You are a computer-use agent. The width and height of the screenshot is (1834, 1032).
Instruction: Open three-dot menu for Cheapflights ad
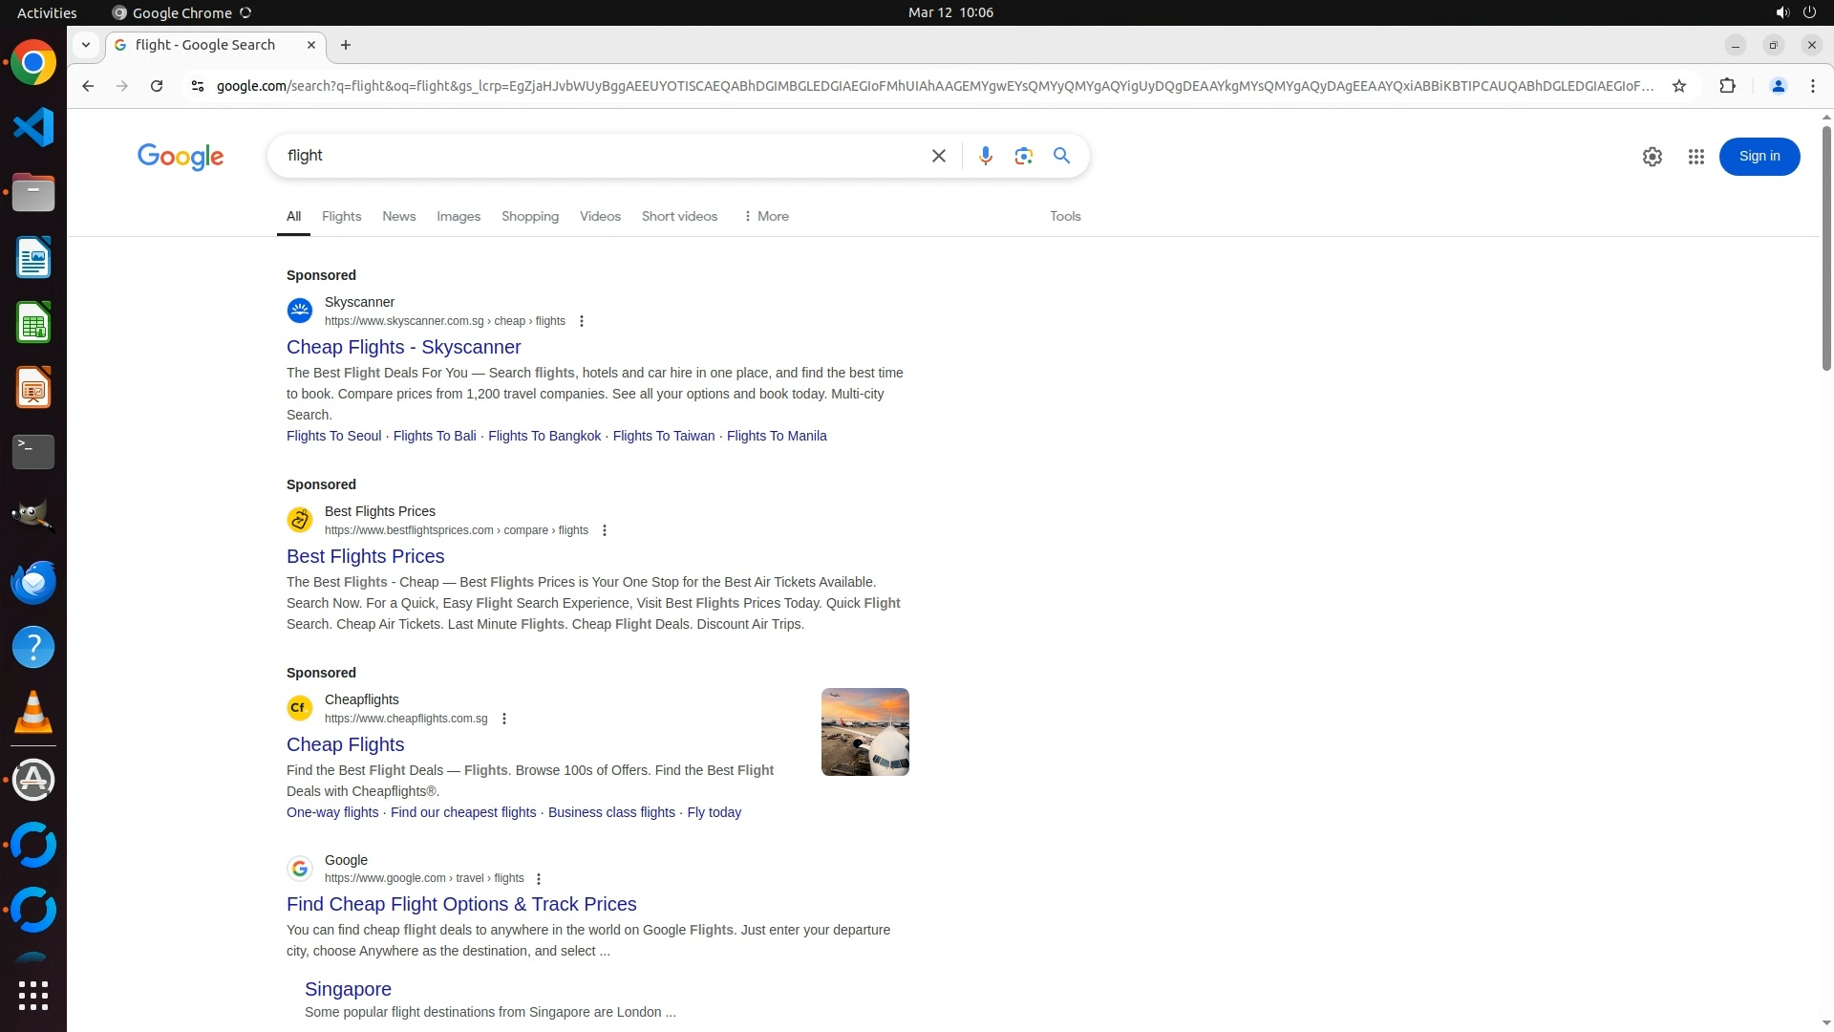point(504,719)
